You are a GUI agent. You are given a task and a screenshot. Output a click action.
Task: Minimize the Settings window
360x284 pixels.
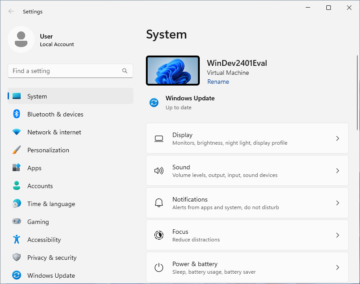[308, 8]
